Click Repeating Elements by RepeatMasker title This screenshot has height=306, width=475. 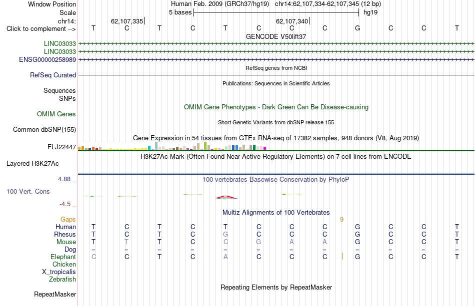276,287
